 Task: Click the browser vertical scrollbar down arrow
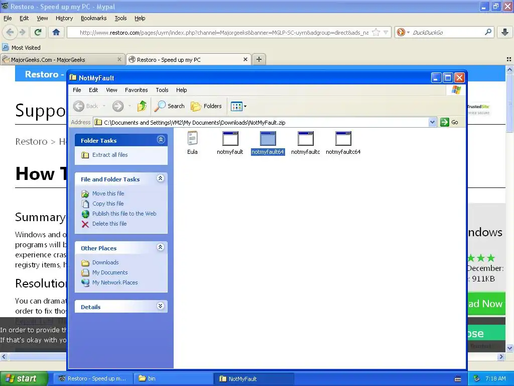point(510,348)
